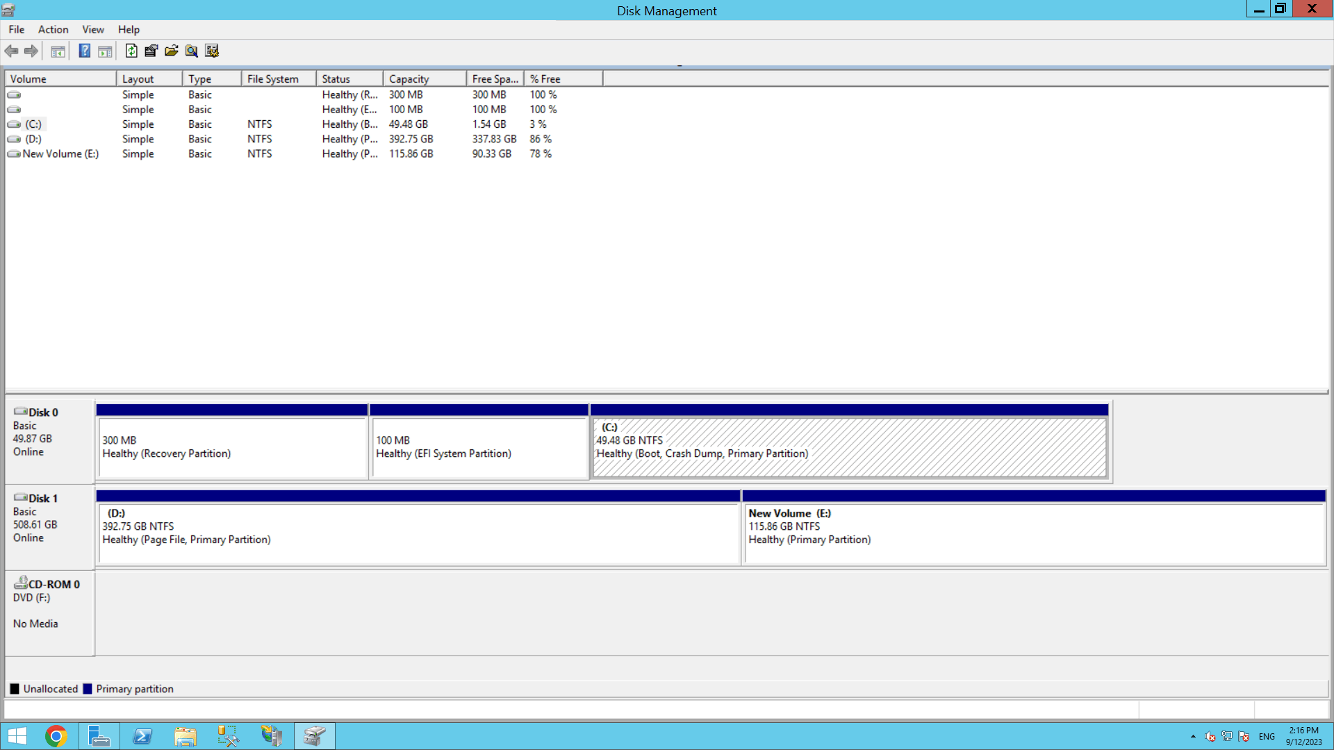Viewport: 1334px width, 750px height.
Task: Open the View menu
Action: point(93,29)
